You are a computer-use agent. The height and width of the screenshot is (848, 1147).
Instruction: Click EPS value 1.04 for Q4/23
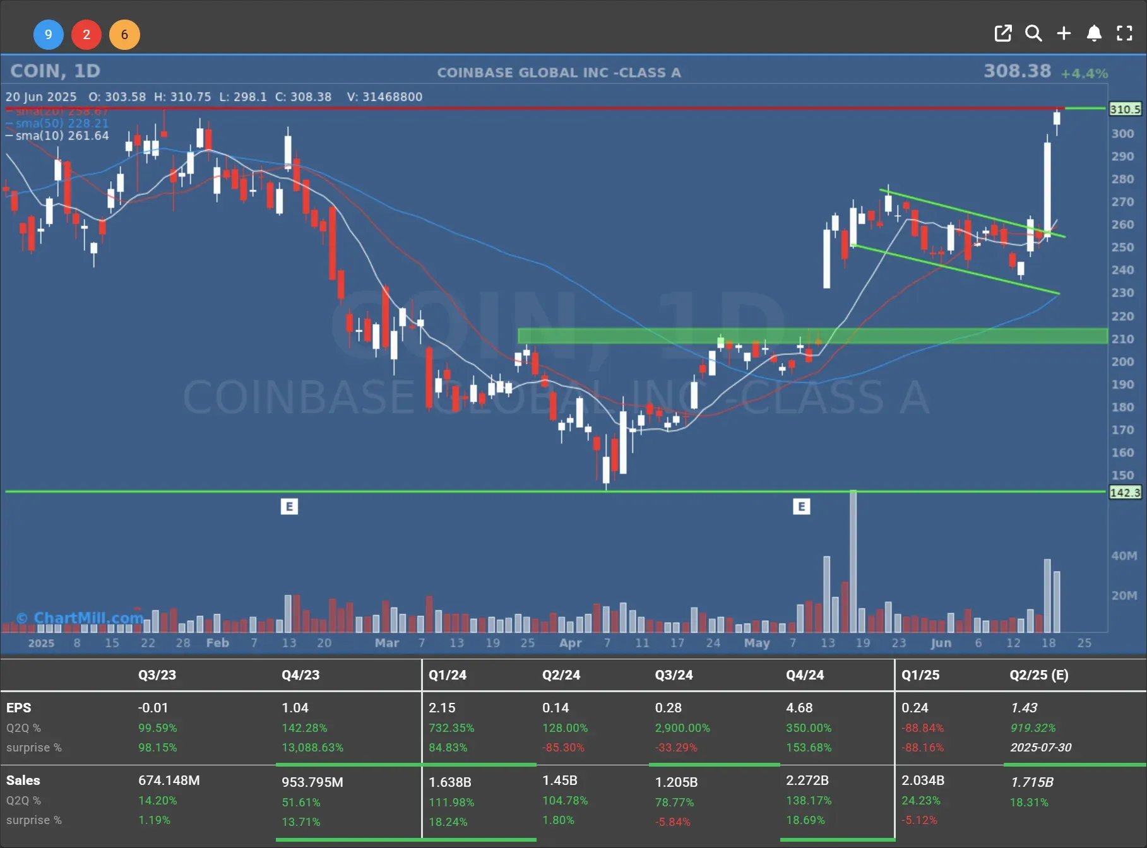coord(295,708)
